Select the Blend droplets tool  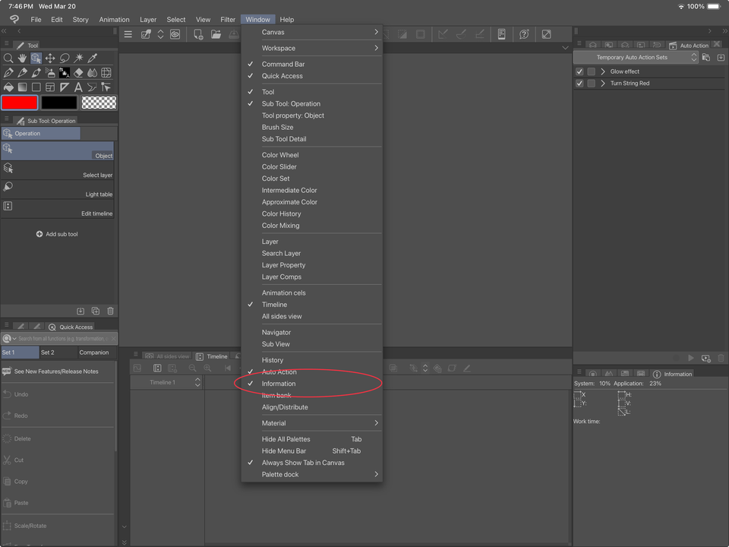pos(92,73)
